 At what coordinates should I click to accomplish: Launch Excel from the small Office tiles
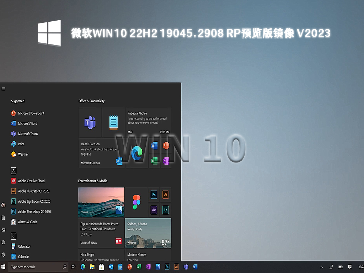(154, 161)
